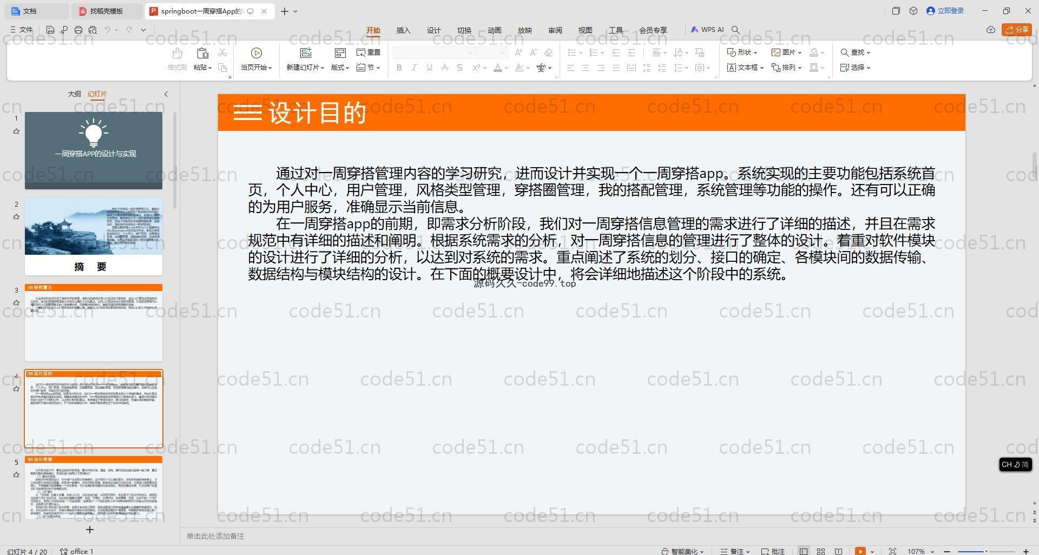The height and width of the screenshot is (555, 1039).
Task: Expand the Picture (图片) dropdown
Action: 787,52
